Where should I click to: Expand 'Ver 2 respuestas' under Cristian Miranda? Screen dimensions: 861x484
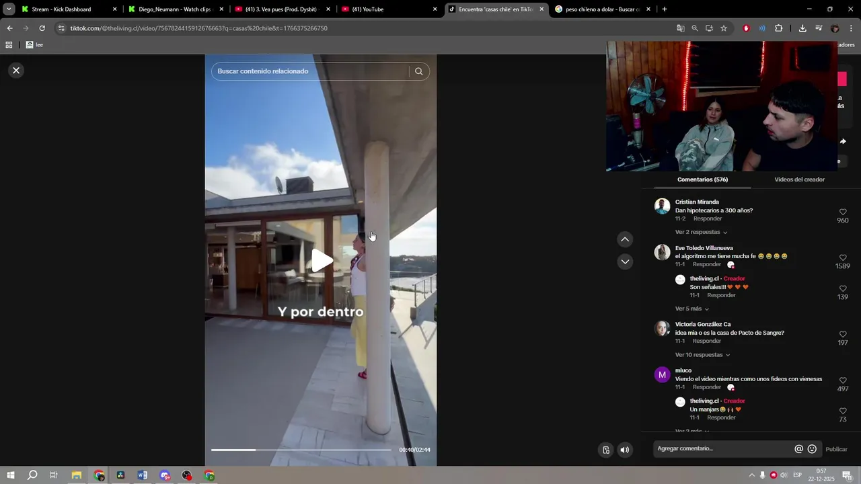point(701,232)
